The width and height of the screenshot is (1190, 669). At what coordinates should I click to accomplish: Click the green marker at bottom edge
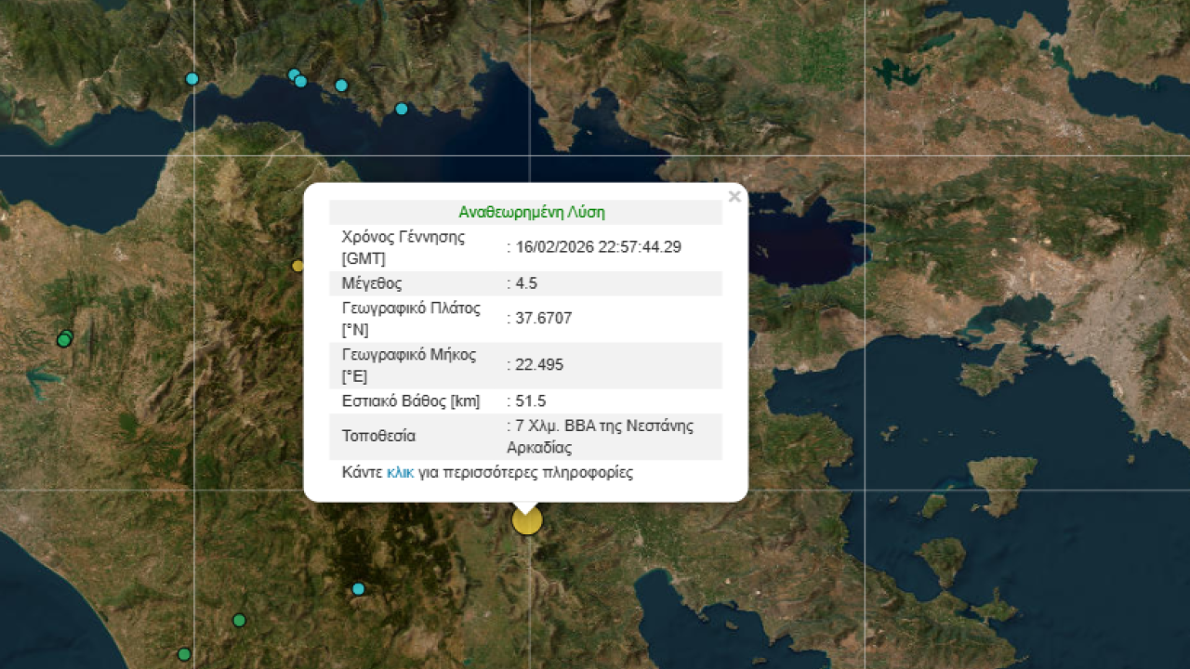[184, 654]
